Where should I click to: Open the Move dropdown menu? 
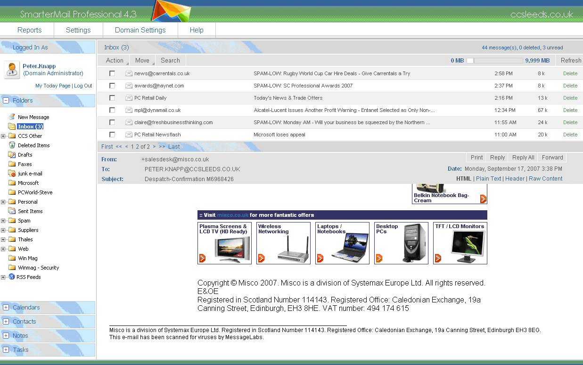142,60
